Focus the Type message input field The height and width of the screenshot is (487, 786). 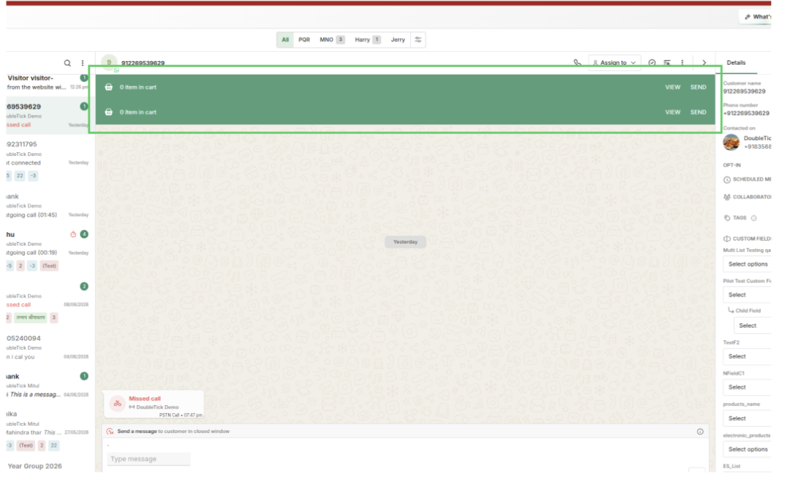(x=149, y=459)
